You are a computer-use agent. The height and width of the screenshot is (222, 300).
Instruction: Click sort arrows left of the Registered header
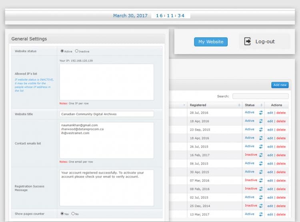(184, 105)
